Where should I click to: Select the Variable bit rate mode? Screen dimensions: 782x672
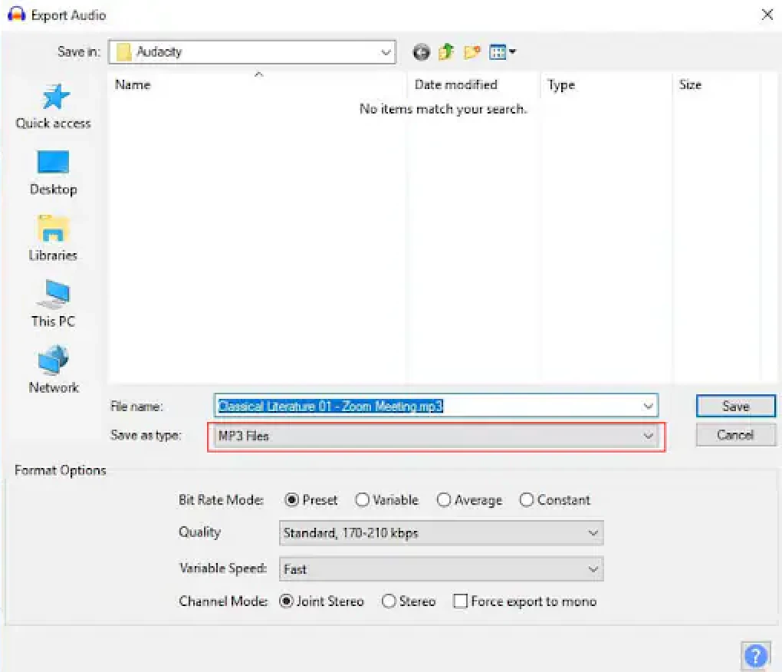[x=362, y=499]
